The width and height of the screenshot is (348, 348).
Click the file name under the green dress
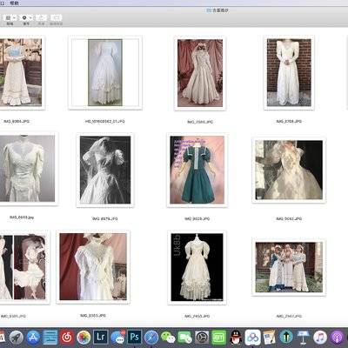point(197,218)
